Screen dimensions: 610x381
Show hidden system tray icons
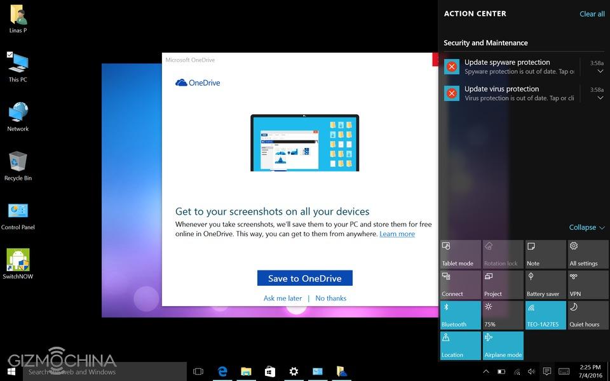[x=486, y=371]
